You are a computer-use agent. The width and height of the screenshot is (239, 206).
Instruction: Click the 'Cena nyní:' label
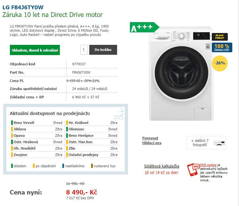click(26, 193)
